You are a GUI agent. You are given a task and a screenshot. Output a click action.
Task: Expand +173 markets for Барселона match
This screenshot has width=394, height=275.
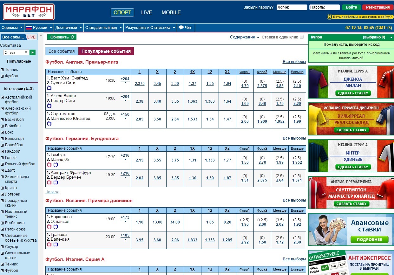click(125, 219)
